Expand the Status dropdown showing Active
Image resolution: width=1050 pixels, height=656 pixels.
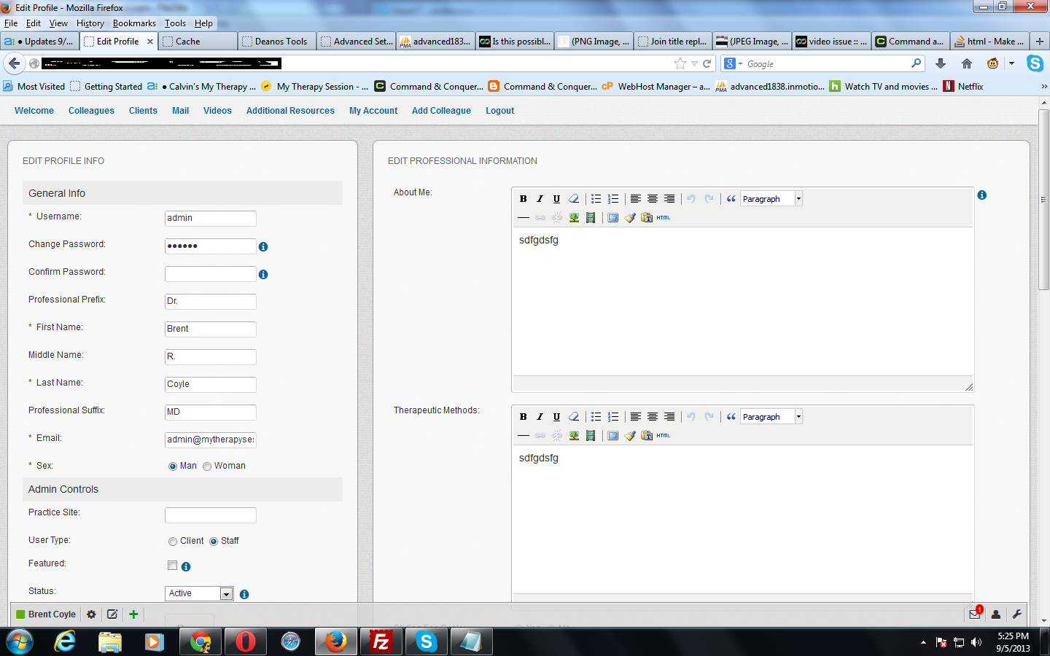(x=226, y=594)
